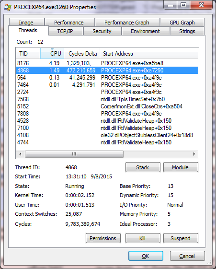Click the thread list horizontal scrollbar thumb
Viewport: 216px width, 269px height.
pyautogui.click(x=74, y=154)
